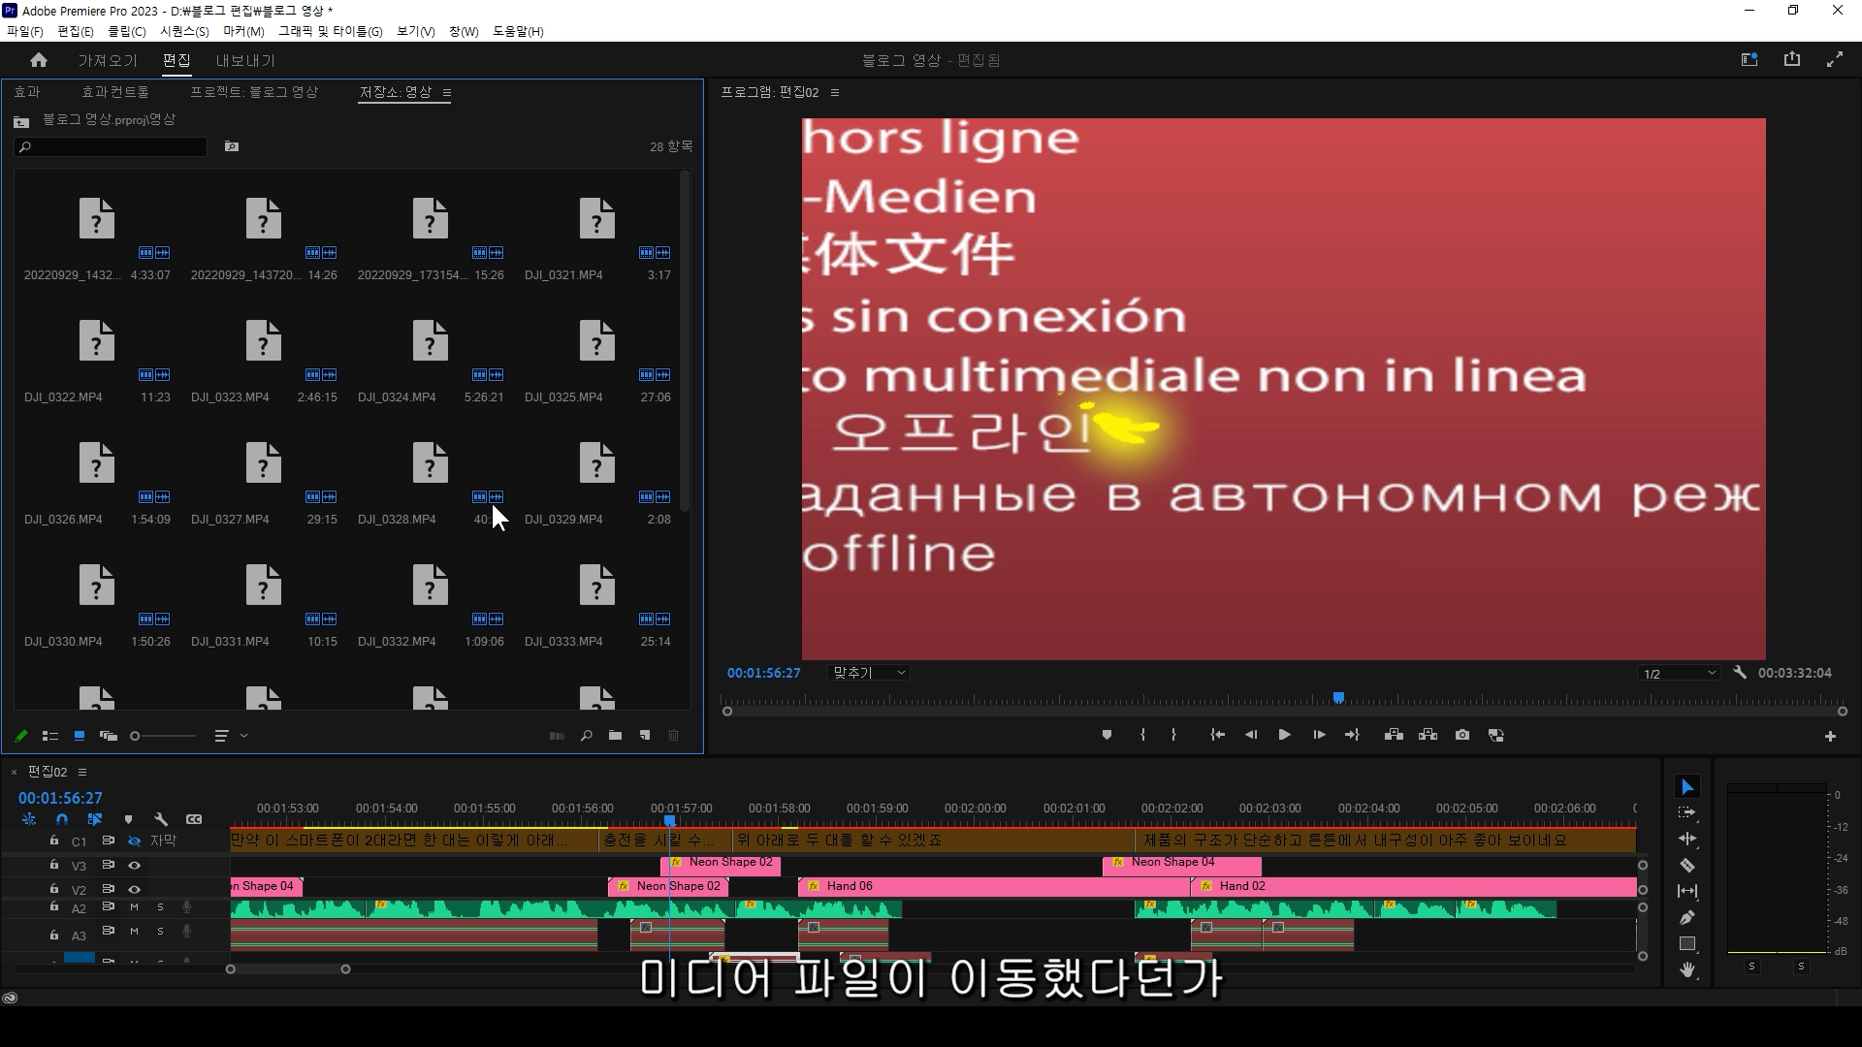Select the Pen tool
Image resolution: width=1862 pixels, height=1047 pixels.
[1687, 917]
